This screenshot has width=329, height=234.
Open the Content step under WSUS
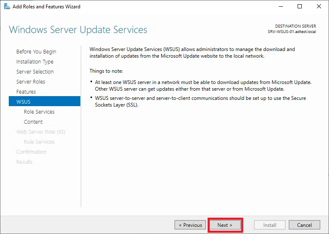pos(33,122)
